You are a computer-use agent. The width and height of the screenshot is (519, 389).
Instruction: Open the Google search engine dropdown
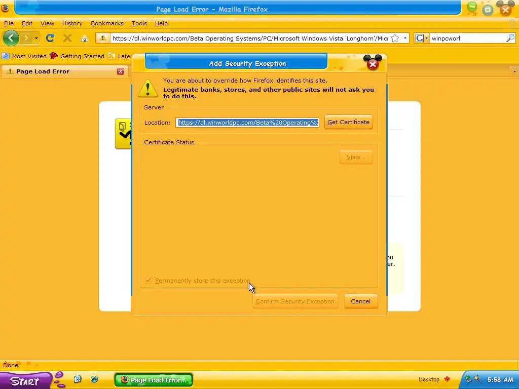click(422, 38)
